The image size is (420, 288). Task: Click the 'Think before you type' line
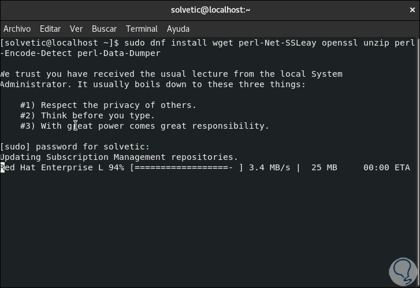click(88, 115)
